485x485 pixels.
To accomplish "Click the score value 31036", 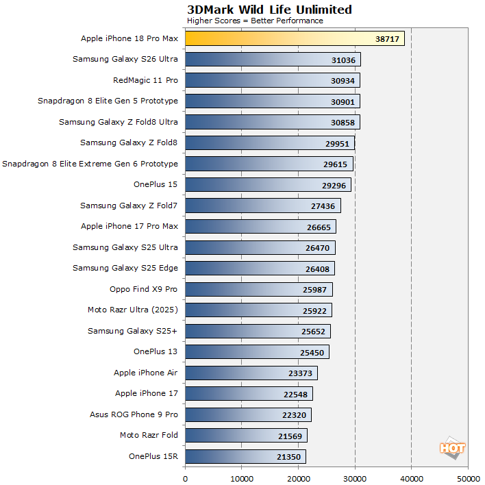I will pyautogui.click(x=343, y=60).
